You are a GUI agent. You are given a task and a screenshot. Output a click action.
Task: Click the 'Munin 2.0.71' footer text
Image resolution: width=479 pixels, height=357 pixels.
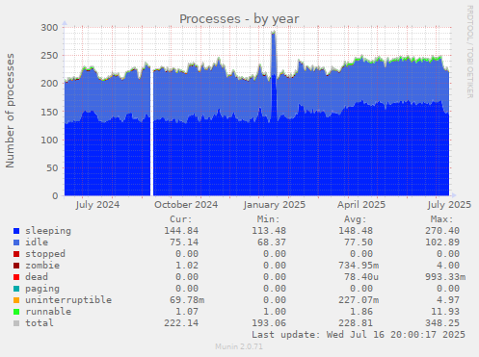[x=239, y=346]
